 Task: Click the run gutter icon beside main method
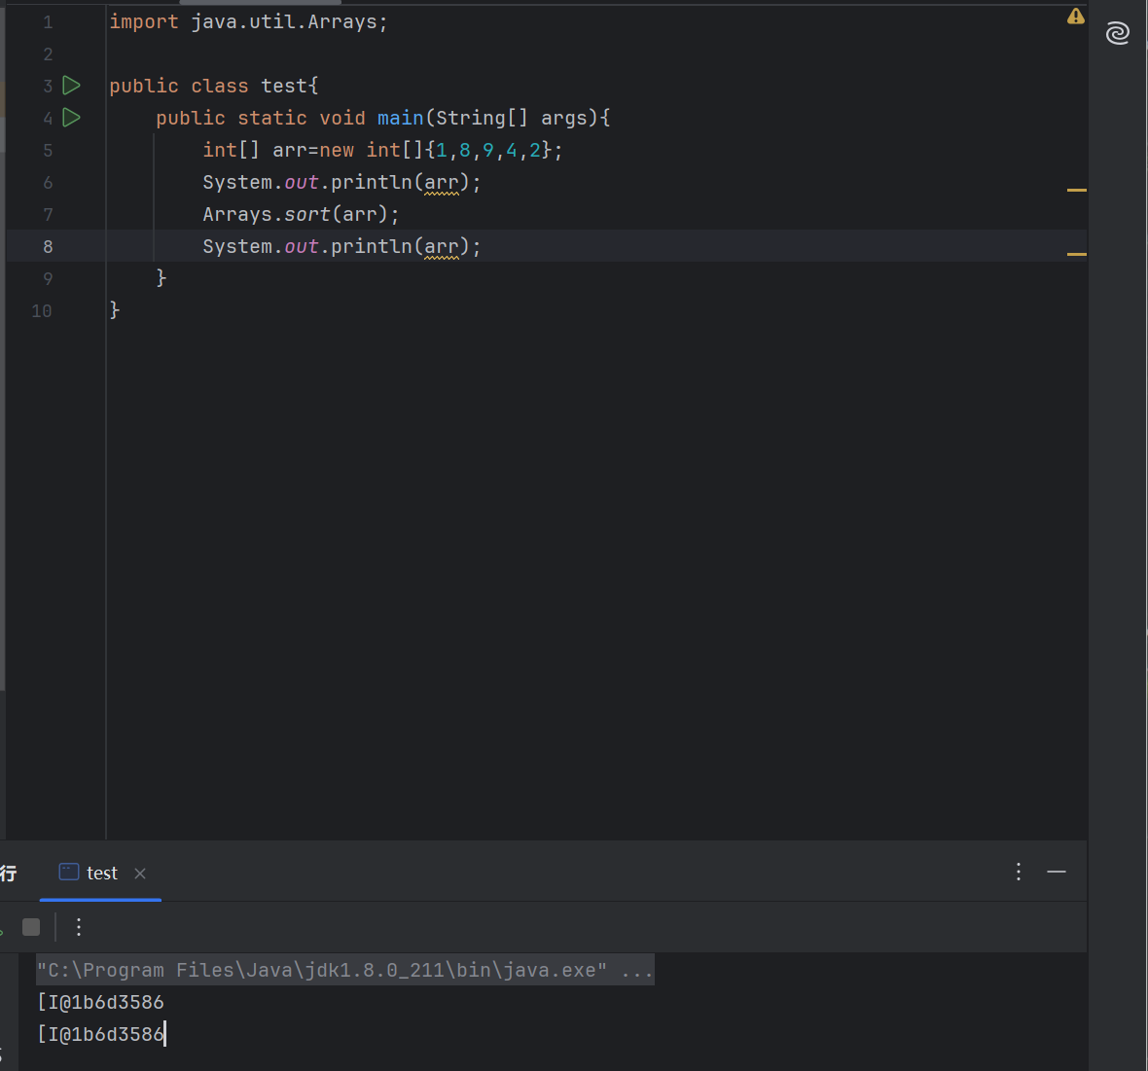(71, 118)
